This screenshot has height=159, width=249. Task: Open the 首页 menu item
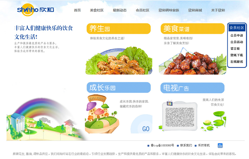click(77, 10)
